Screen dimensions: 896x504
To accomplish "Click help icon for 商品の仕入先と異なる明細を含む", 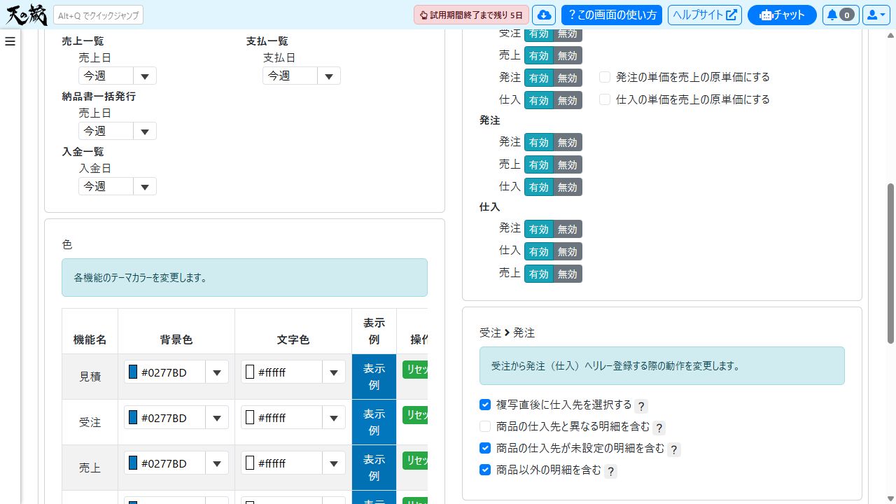I will pos(659,428).
